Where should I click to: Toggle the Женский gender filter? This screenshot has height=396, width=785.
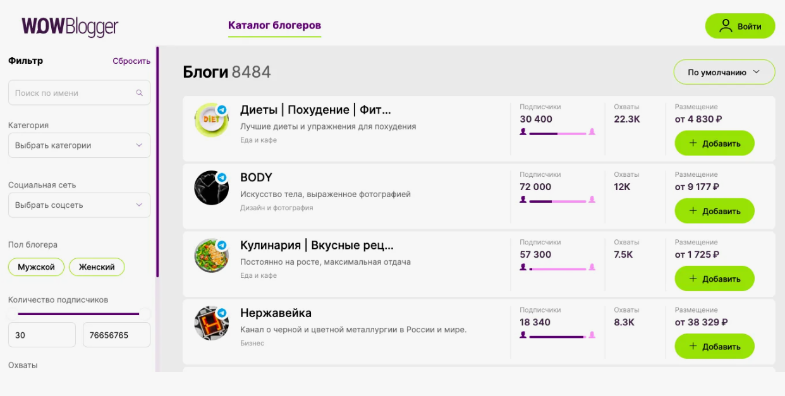pyautogui.click(x=97, y=267)
